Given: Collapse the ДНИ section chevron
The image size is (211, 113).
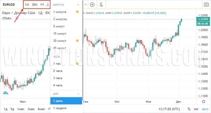Looking at the screenshot, I should pos(78,94).
